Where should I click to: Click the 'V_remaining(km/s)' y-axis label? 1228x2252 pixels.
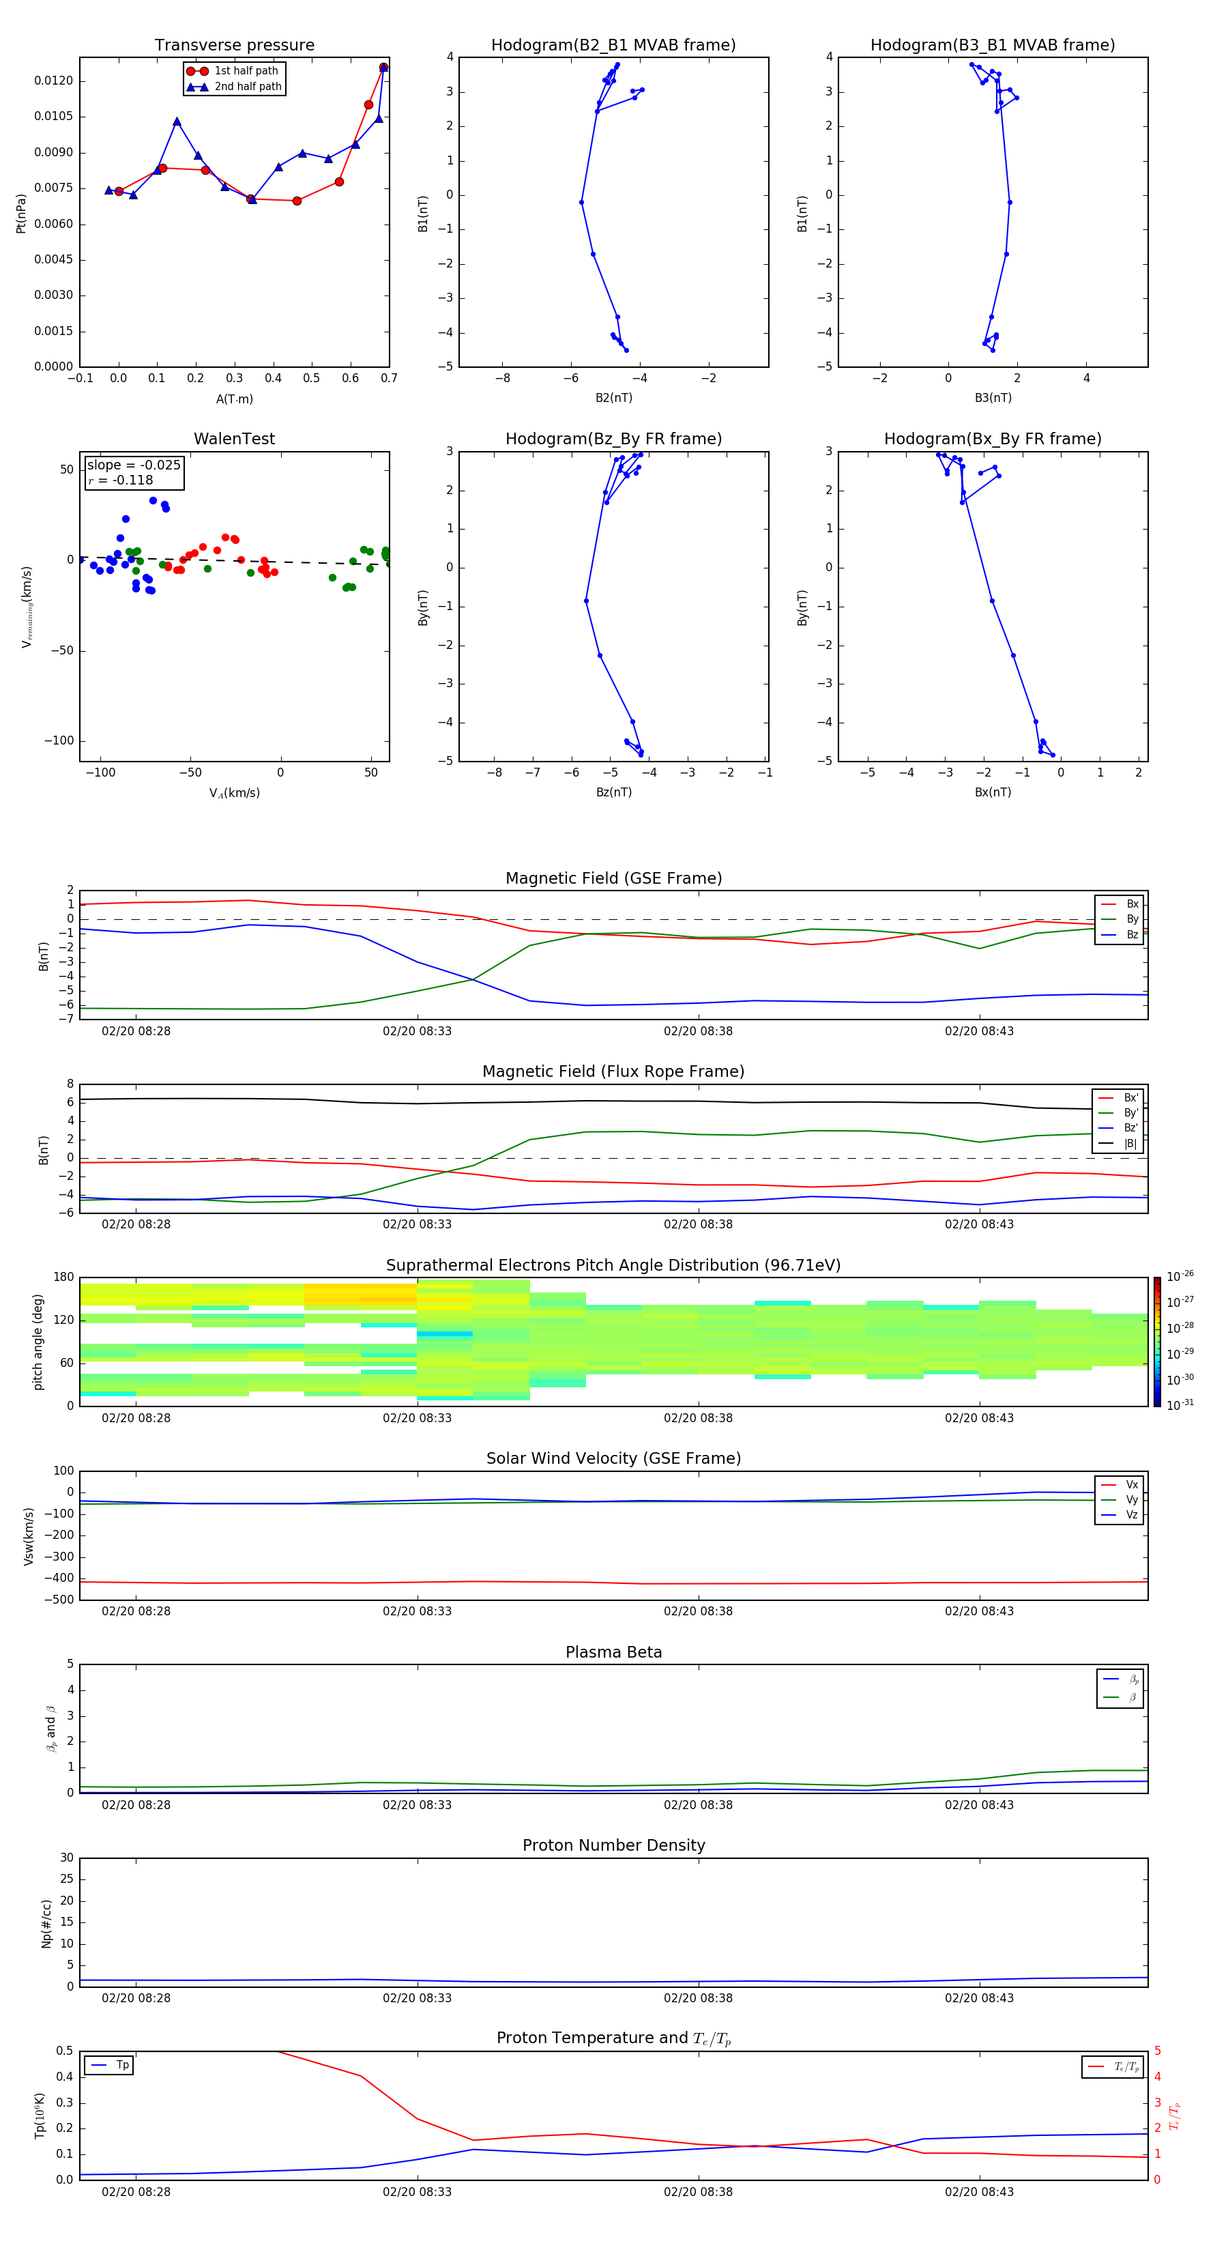pos(26,607)
